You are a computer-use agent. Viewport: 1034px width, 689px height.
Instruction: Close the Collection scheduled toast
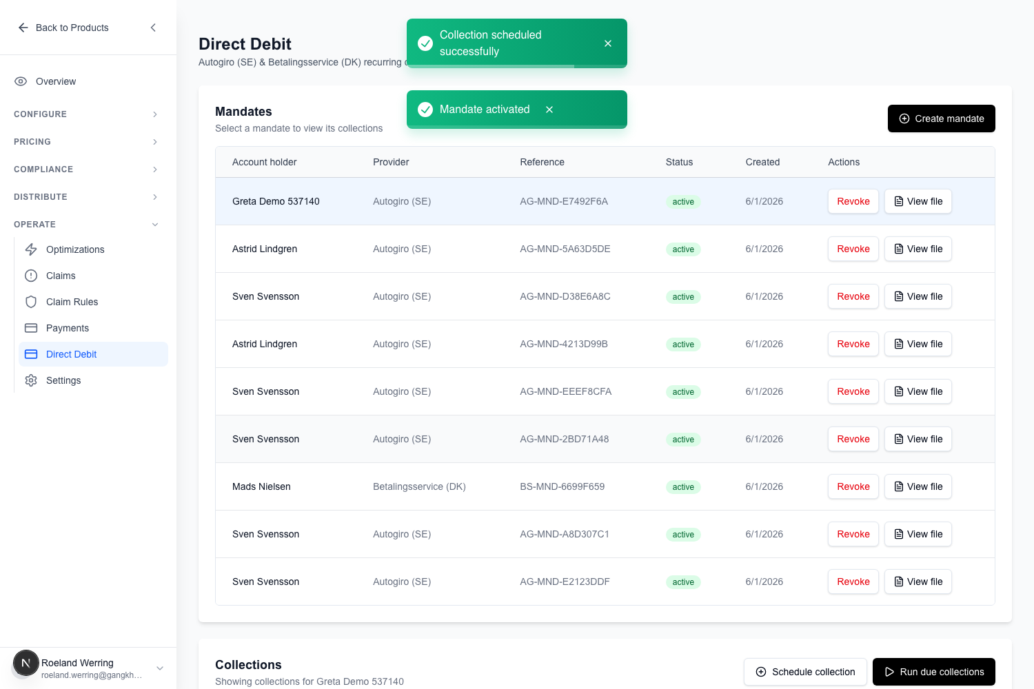pyautogui.click(x=608, y=43)
